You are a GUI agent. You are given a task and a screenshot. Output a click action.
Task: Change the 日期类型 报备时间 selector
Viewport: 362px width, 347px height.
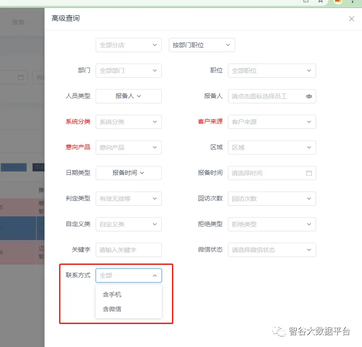(x=128, y=173)
